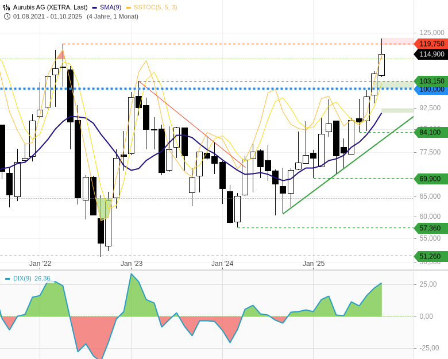This screenshot has height=359, width=448.
Task: Click the (4 Jahre, 1 Monat) period text
Action: pyautogui.click(x=113, y=16)
